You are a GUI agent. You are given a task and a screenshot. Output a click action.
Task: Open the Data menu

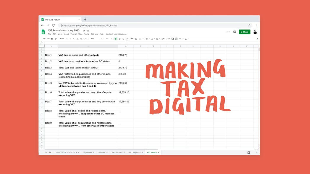80,34
